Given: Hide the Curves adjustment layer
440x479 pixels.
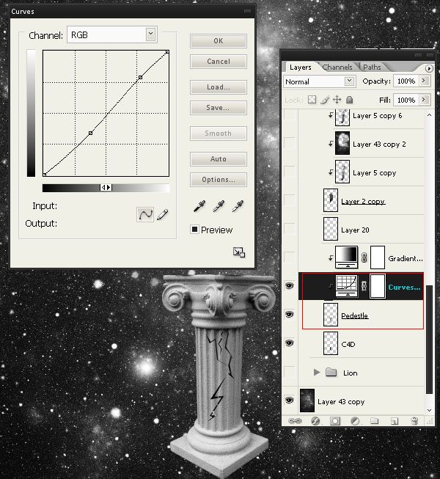Looking at the screenshot, I should (x=290, y=286).
